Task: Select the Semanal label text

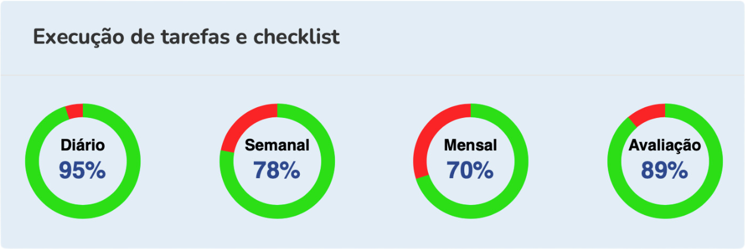Action: tap(277, 145)
